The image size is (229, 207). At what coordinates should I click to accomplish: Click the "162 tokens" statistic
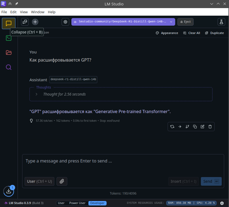pyautogui.click(x=63, y=121)
